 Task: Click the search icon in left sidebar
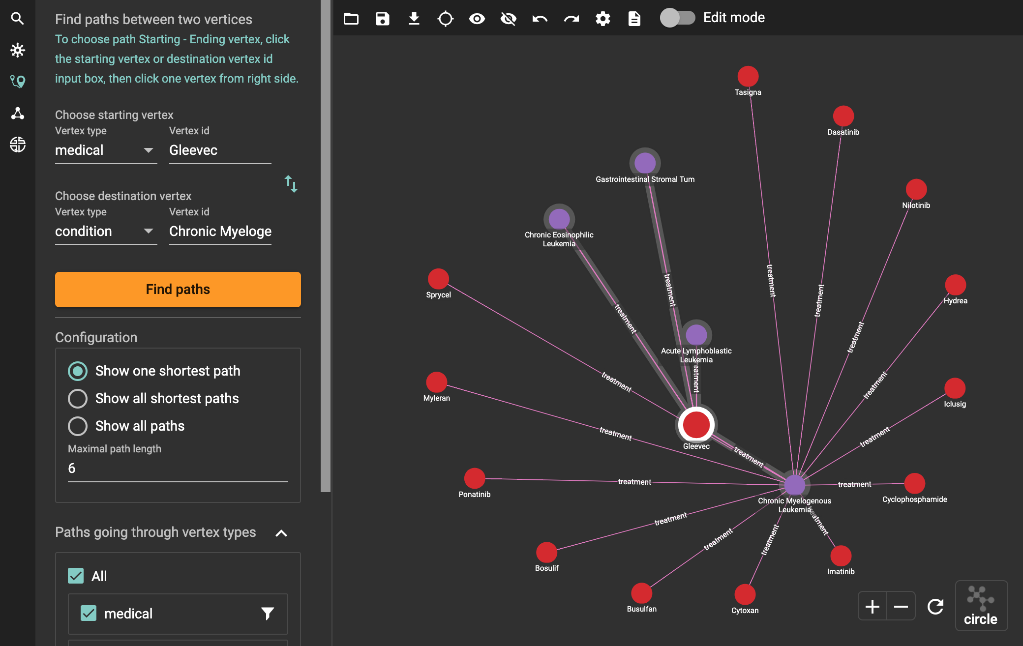18,19
